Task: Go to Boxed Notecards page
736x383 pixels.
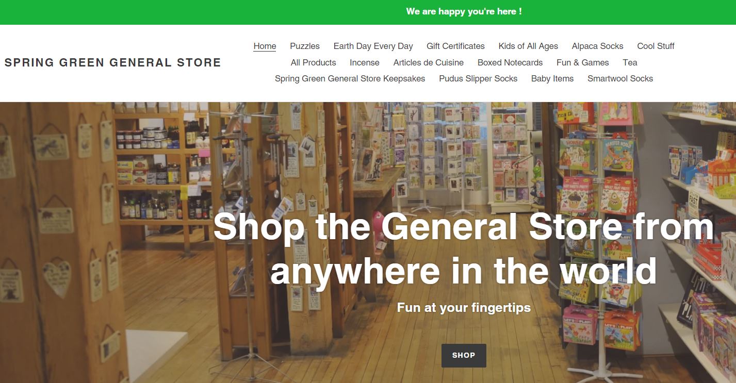Action: (x=510, y=62)
